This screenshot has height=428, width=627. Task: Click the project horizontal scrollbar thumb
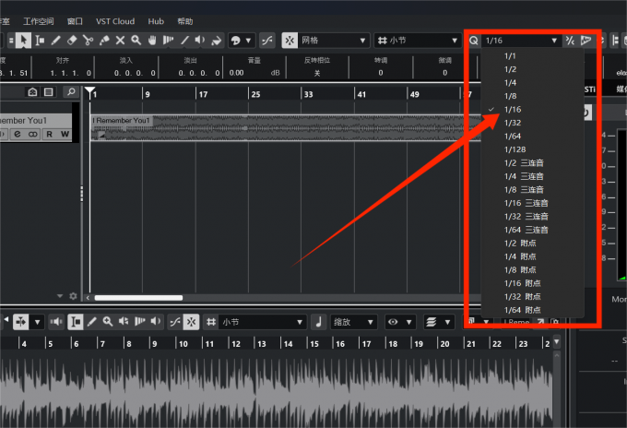point(138,298)
